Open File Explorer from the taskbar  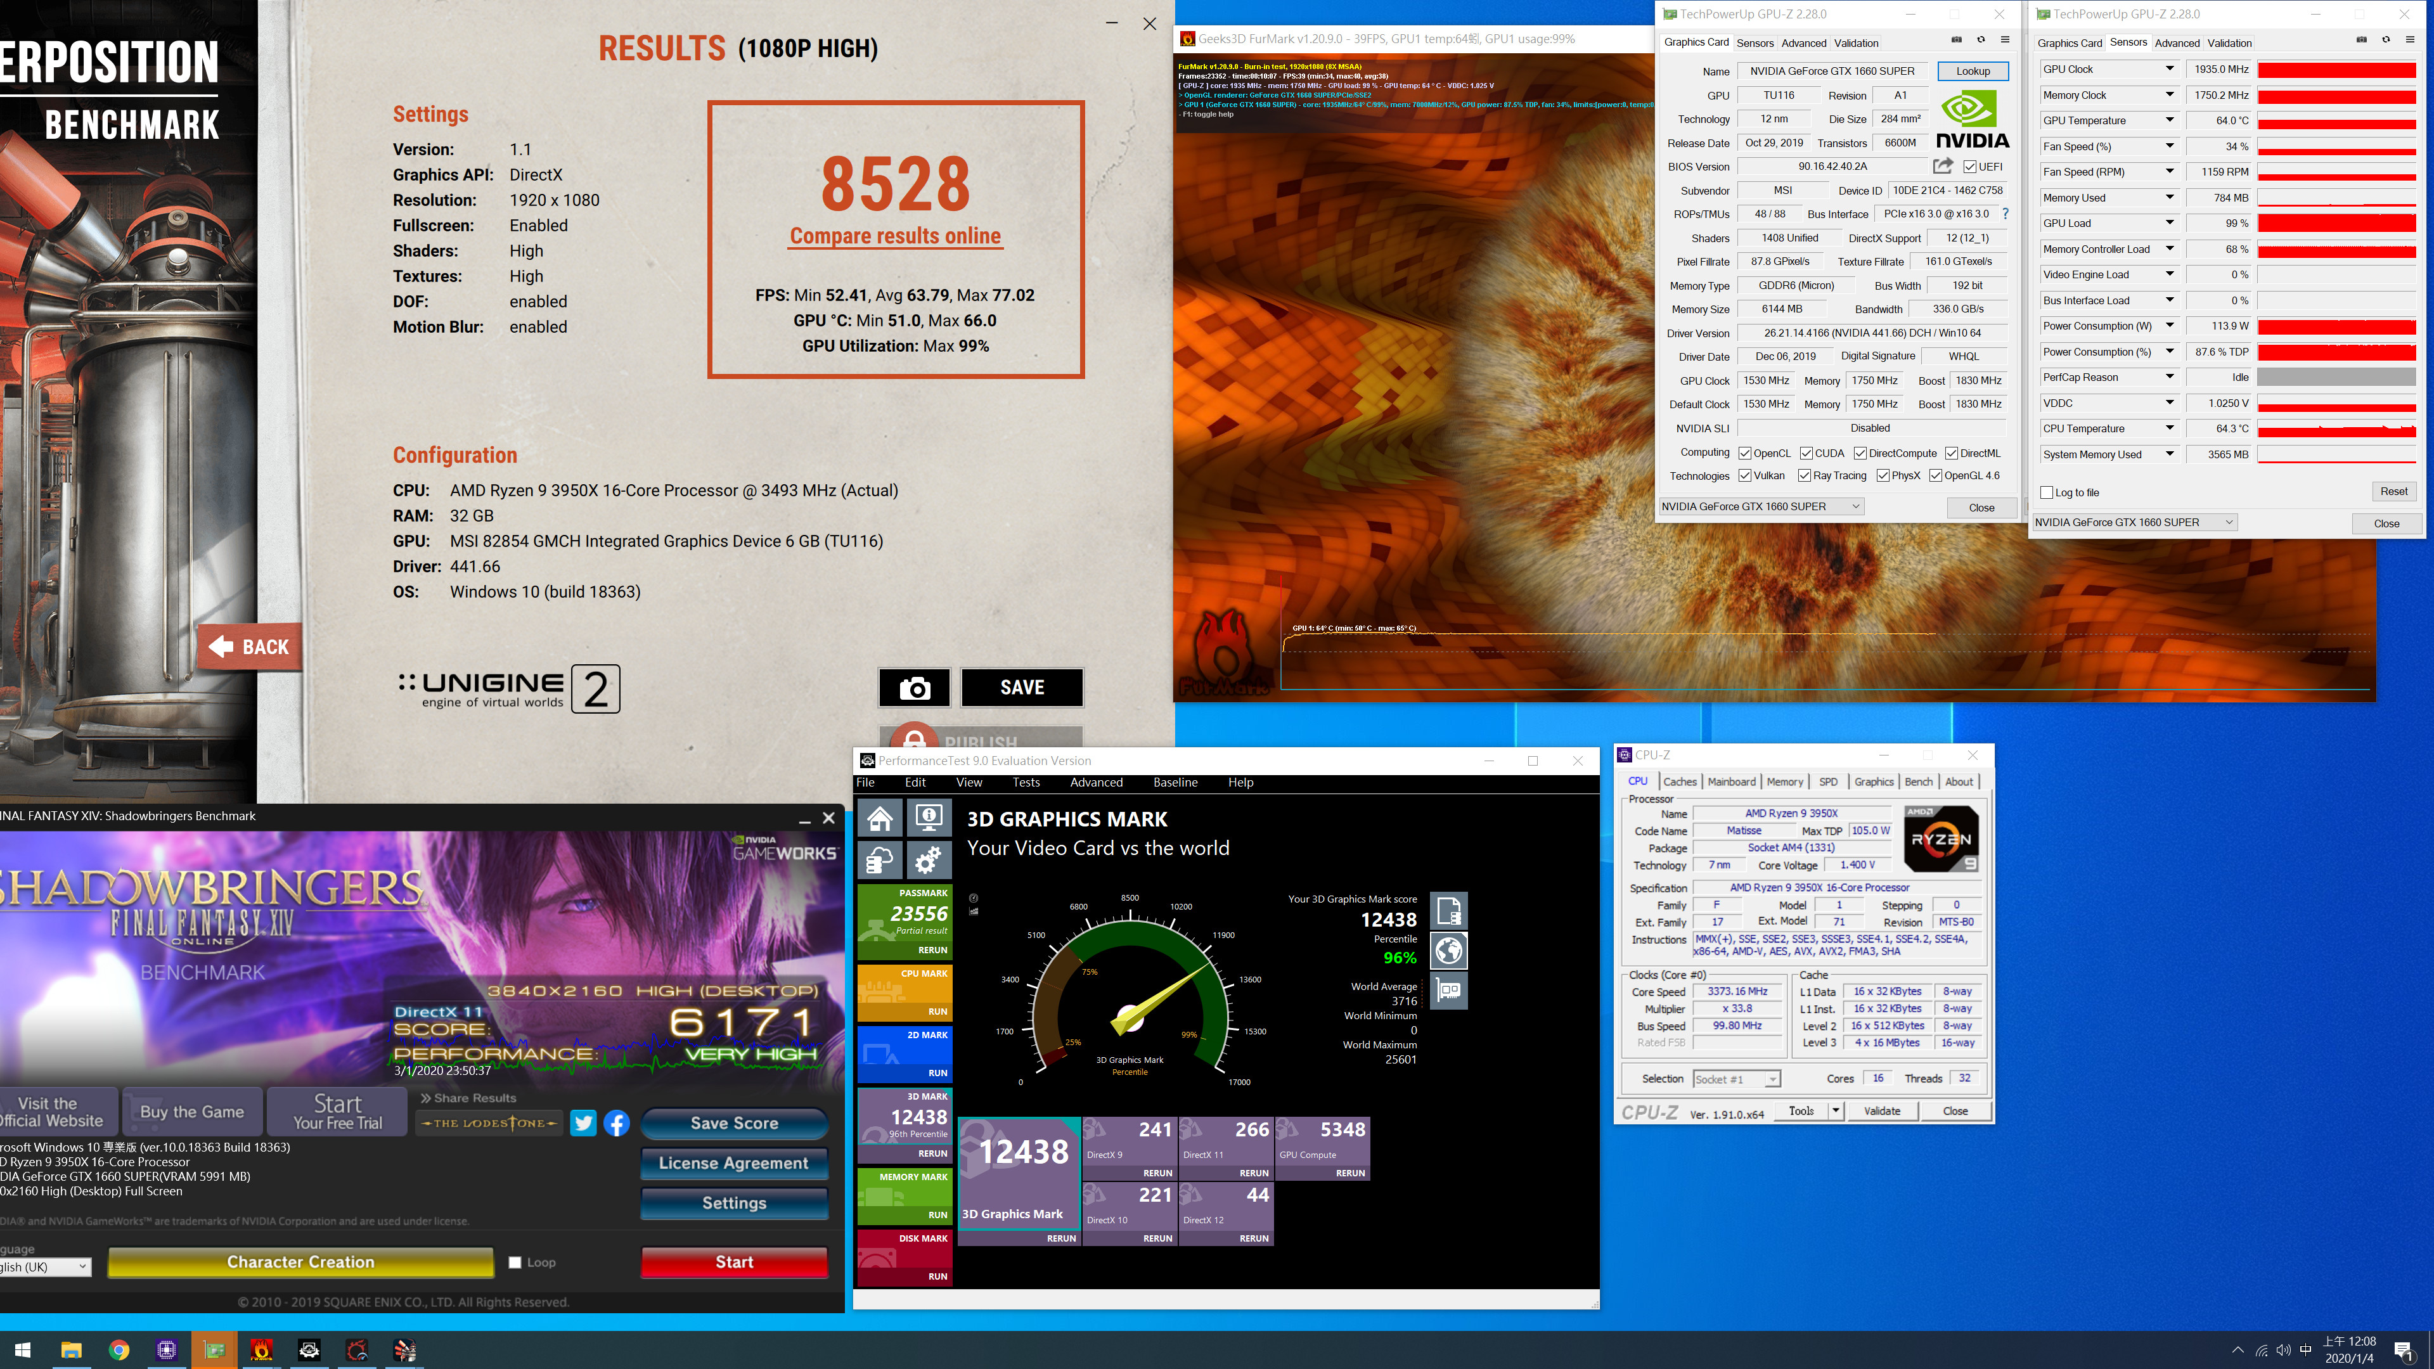pyautogui.click(x=72, y=1350)
